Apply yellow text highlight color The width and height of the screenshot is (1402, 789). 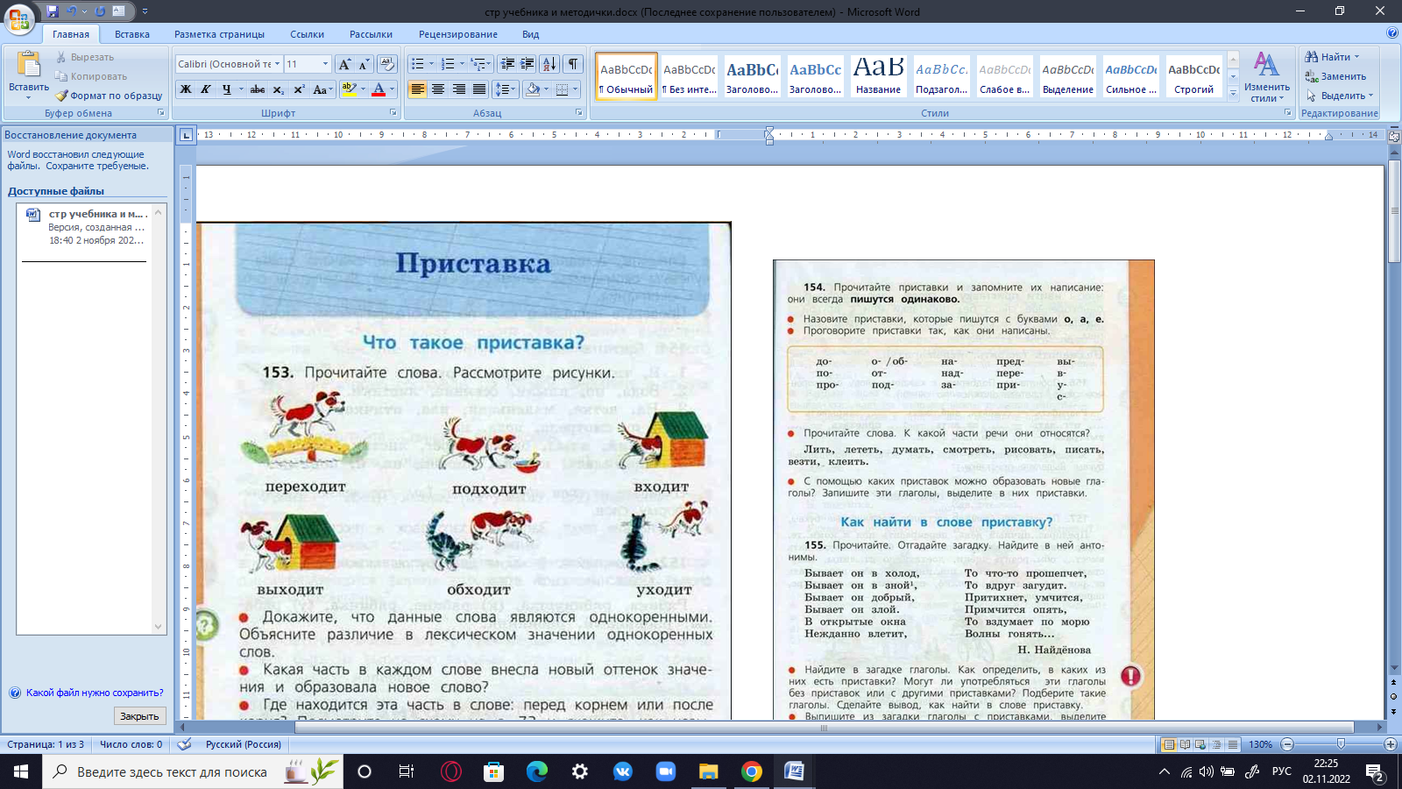[x=349, y=89]
